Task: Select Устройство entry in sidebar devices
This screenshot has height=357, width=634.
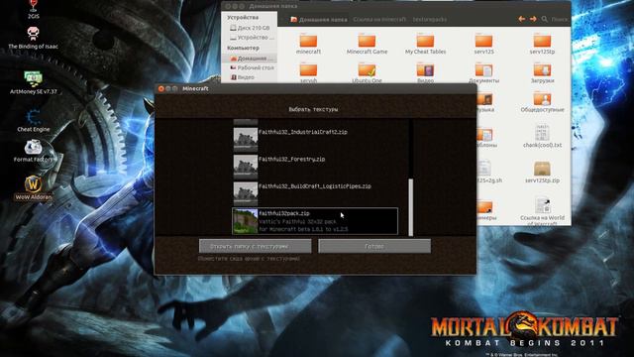Action: (252, 38)
